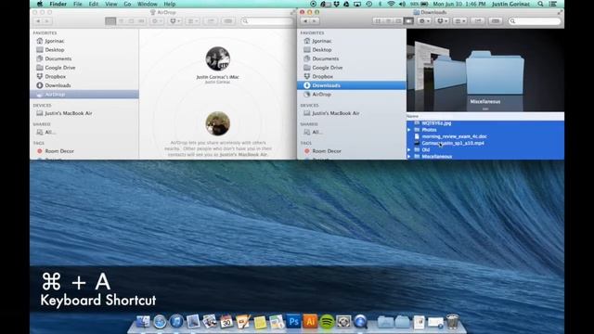Open Arrange dropdown in AirDrop toolbar
Screen dimensions: 594x334
tap(193, 21)
